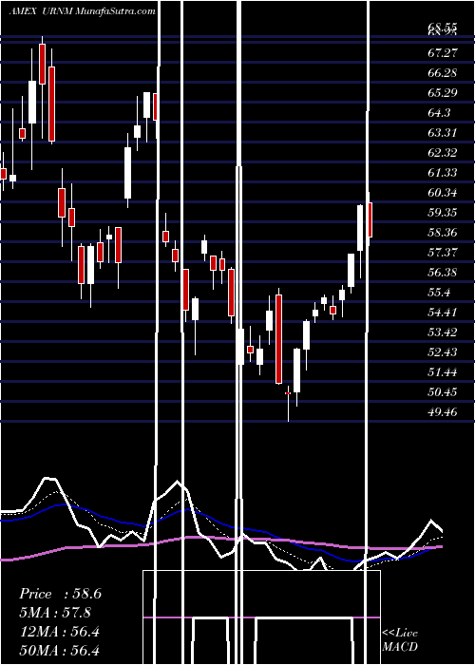The height and width of the screenshot is (665, 475).
Task: Click the 58.36 price axis label
Action: coord(443,233)
